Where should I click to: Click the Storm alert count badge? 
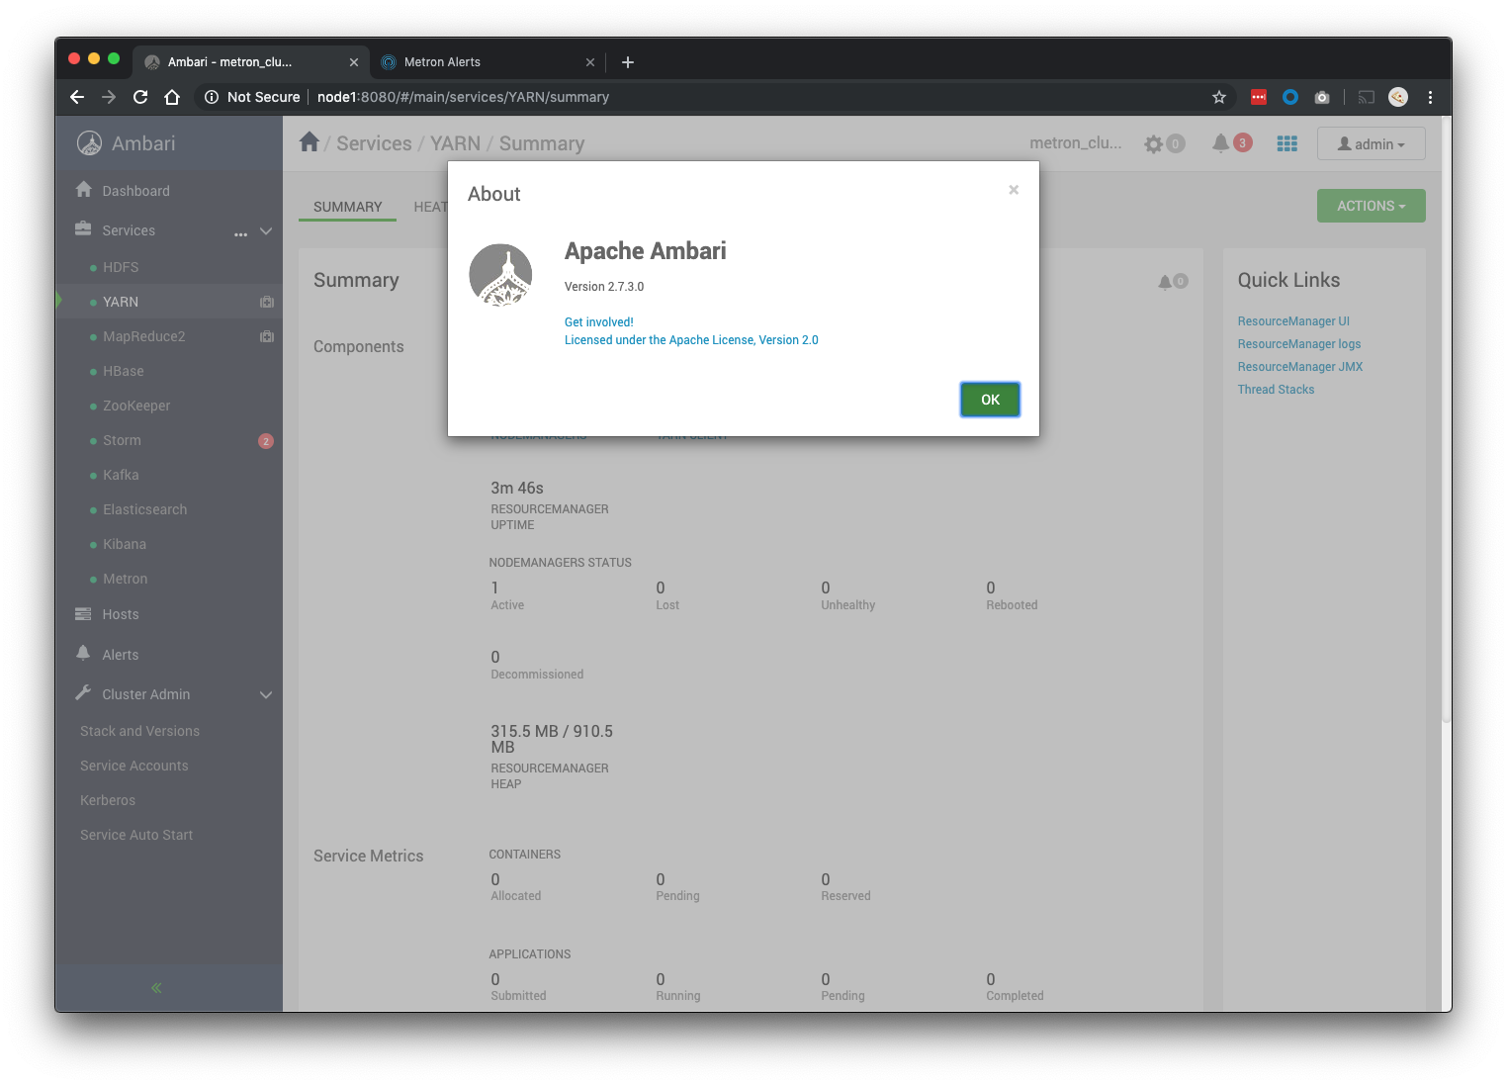266,441
